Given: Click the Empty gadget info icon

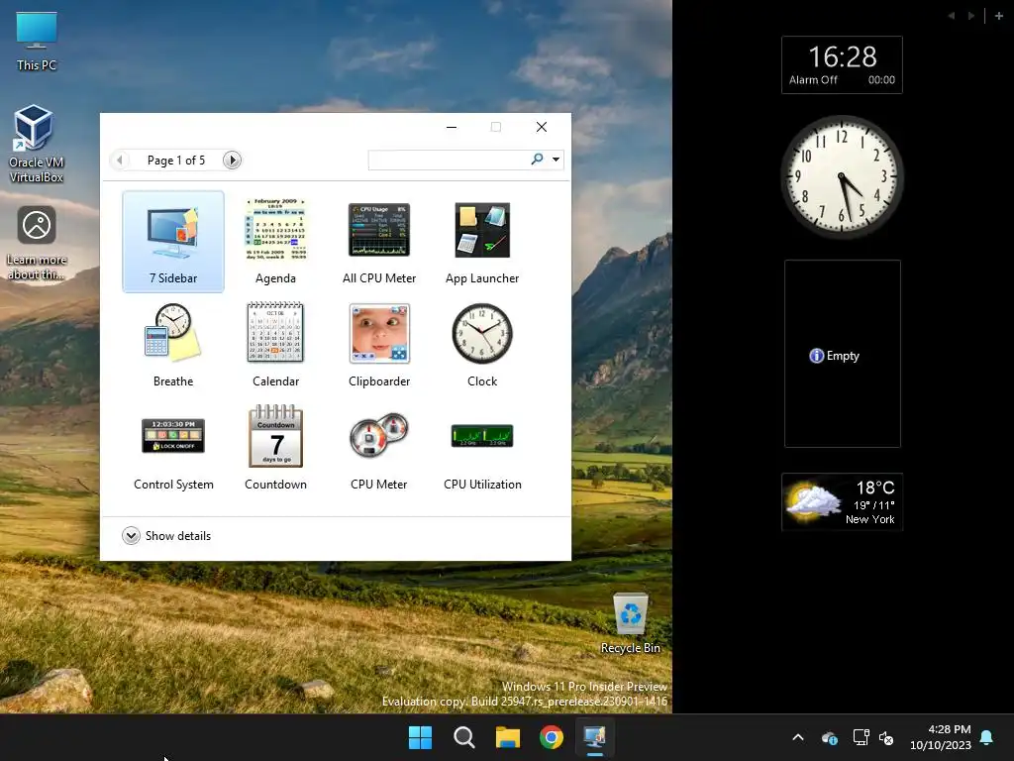Looking at the screenshot, I should pos(816,356).
